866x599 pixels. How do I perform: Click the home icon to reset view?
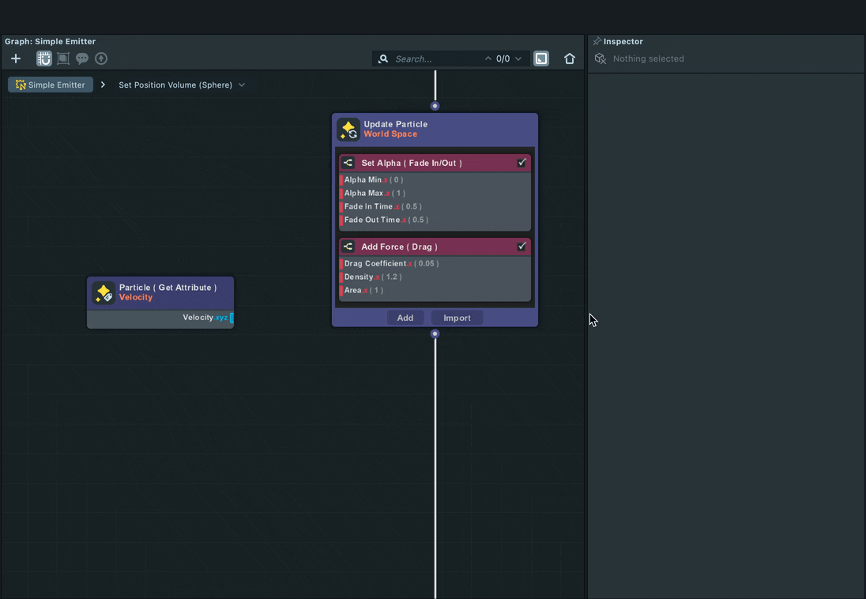570,58
